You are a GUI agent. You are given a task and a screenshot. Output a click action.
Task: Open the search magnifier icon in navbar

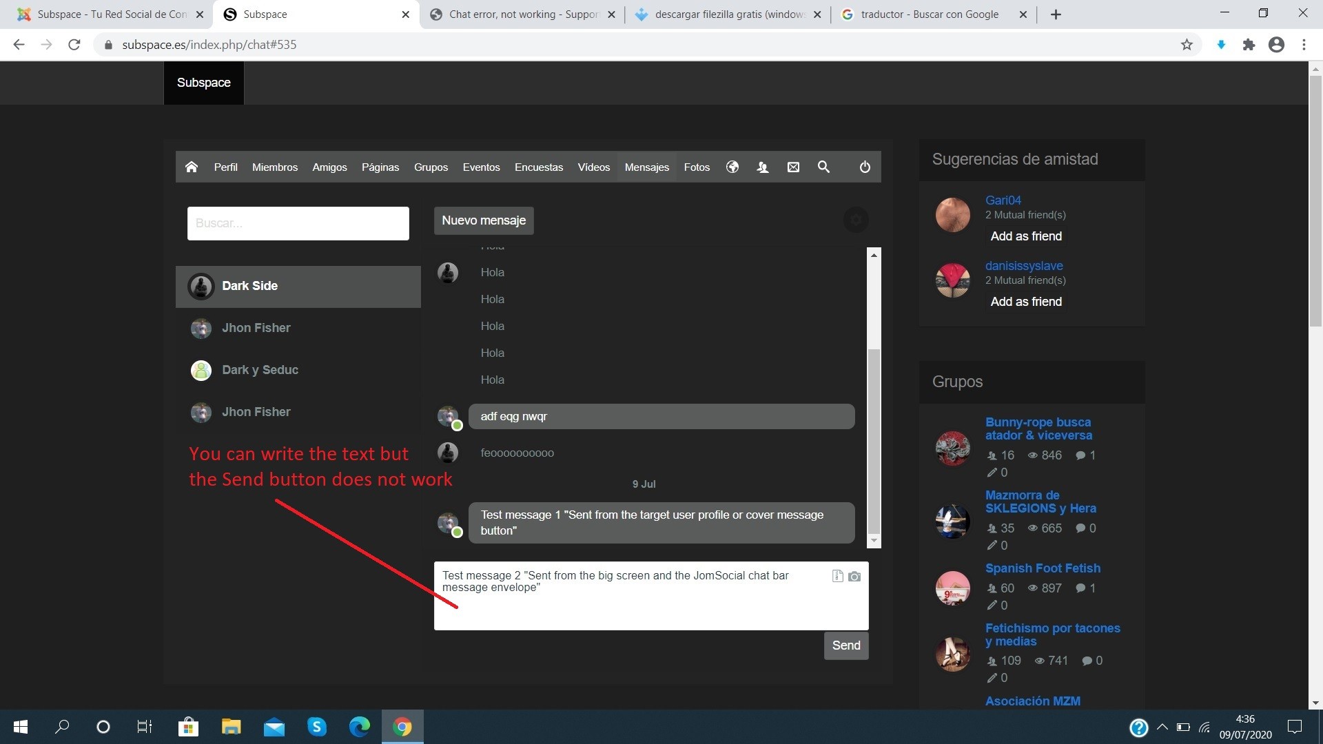823,167
